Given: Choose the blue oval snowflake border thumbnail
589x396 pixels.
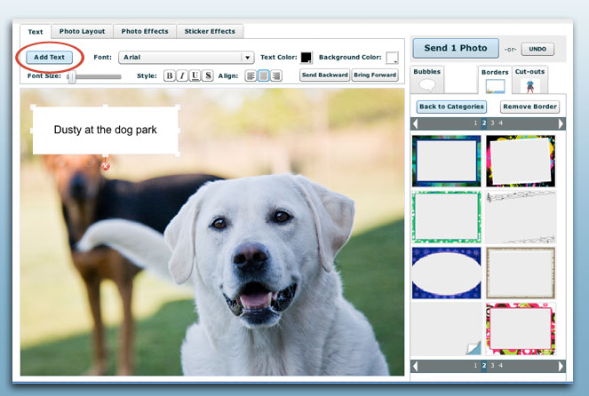Looking at the screenshot, I should (446, 273).
